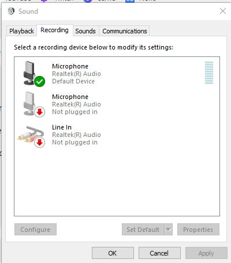Click the Sound title text
Screen dimensions: 231x263
(28, 12)
